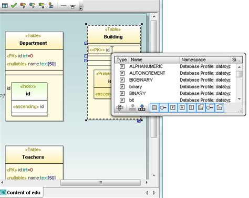This screenshot has height=198, width=249.
Task: Select lowercase 'binary' datatype in list
Action: [x=136, y=87]
